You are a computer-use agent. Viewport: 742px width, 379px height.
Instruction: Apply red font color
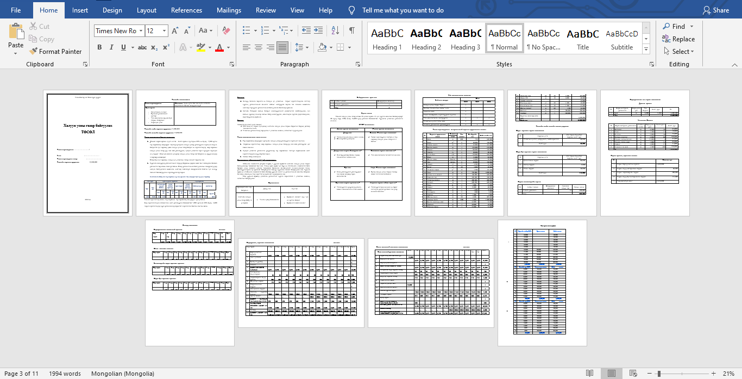click(x=219, y=47)
